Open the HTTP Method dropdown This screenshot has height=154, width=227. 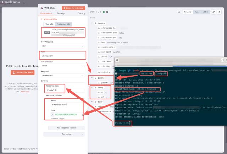coord(62,46)
